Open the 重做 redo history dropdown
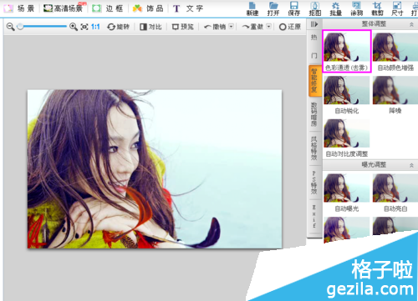 click(x=268, y=27)
